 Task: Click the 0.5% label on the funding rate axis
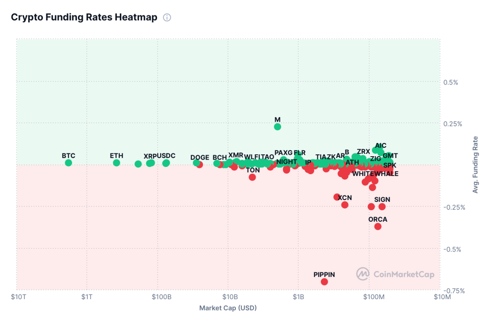[x=451, y=82]
